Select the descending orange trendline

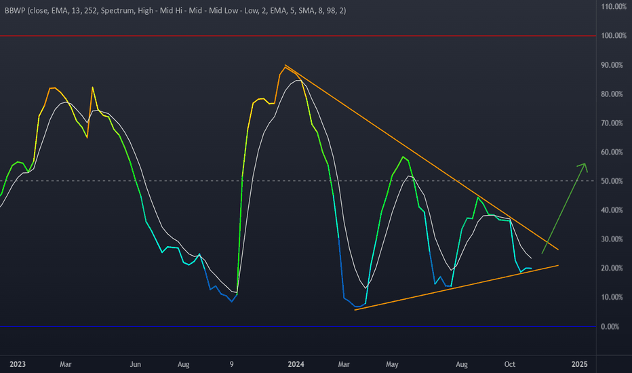pyautogui.click(x=422, y=157)
